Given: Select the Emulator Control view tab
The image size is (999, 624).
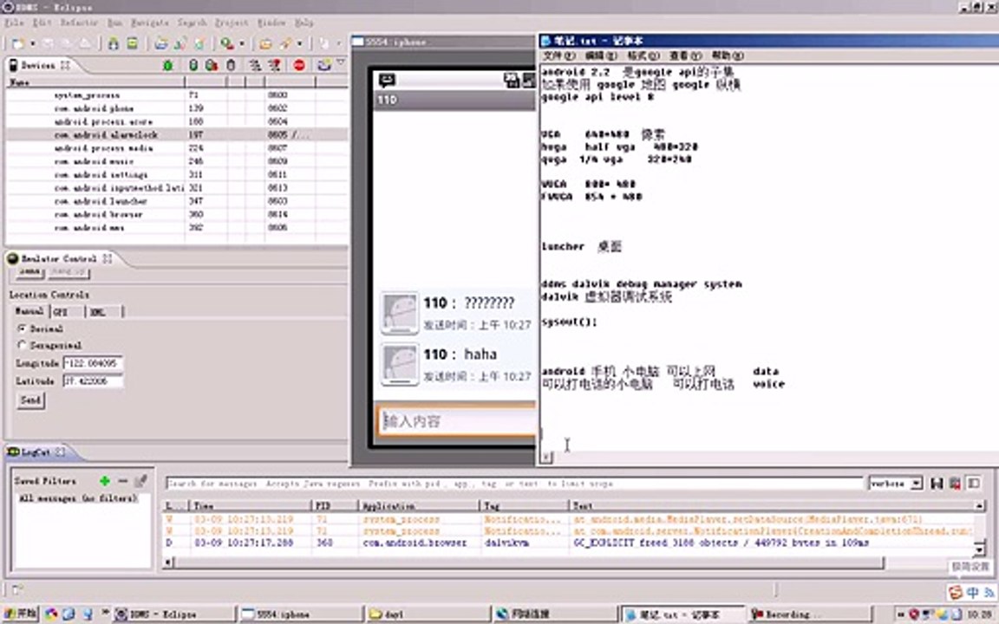Looking at the screenshot, I should click(x=59, y=258).
